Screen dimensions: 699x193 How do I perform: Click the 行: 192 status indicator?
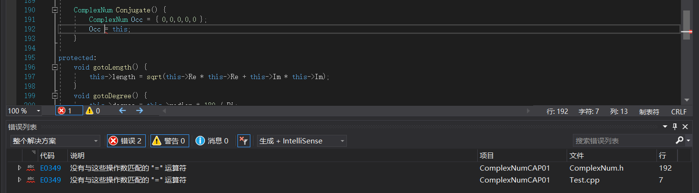tap(557, 112)
